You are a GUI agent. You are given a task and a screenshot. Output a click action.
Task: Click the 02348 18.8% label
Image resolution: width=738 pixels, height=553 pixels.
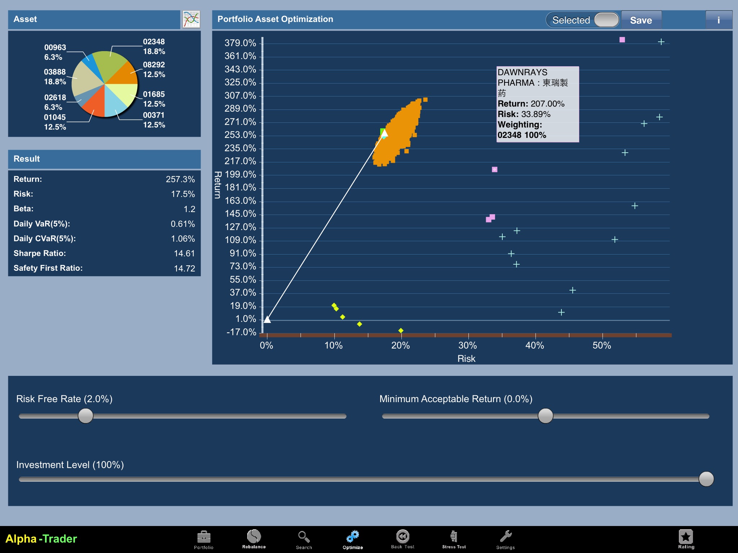[154, 46]
